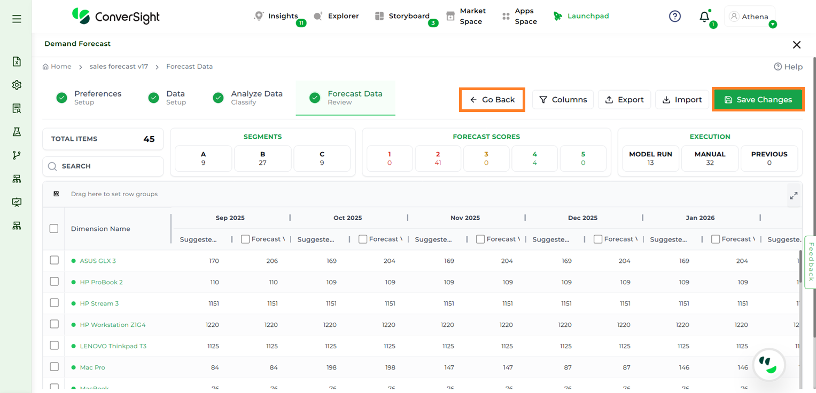Viewport: 816px width, 393px height.
Task: Open the Athena user profile dropdown
Action: [x=749, y=17]
